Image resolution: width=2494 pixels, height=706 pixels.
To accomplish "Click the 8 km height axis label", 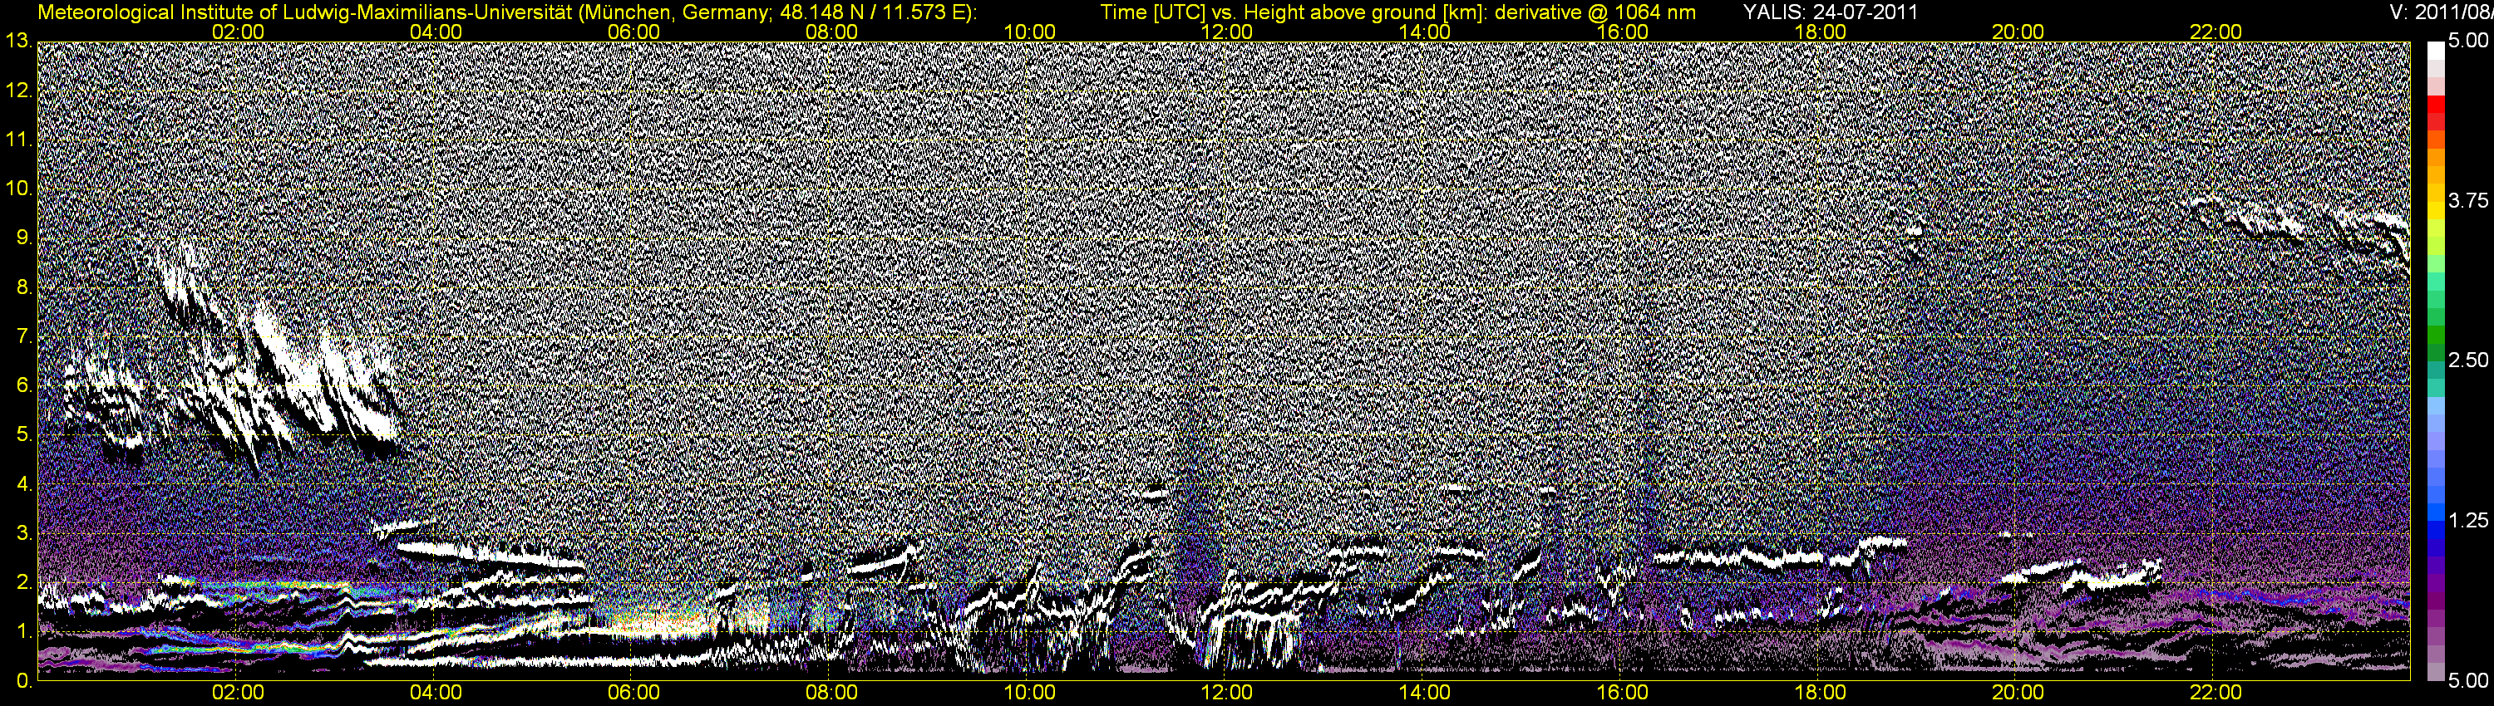I will click(x=23, y=287).
